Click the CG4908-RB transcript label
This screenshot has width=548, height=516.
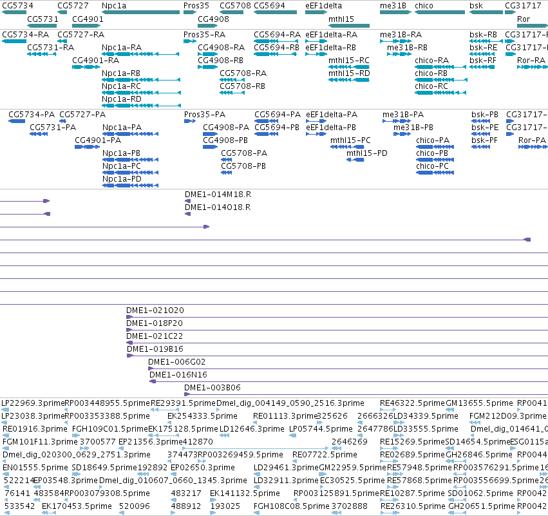(220, 61)
